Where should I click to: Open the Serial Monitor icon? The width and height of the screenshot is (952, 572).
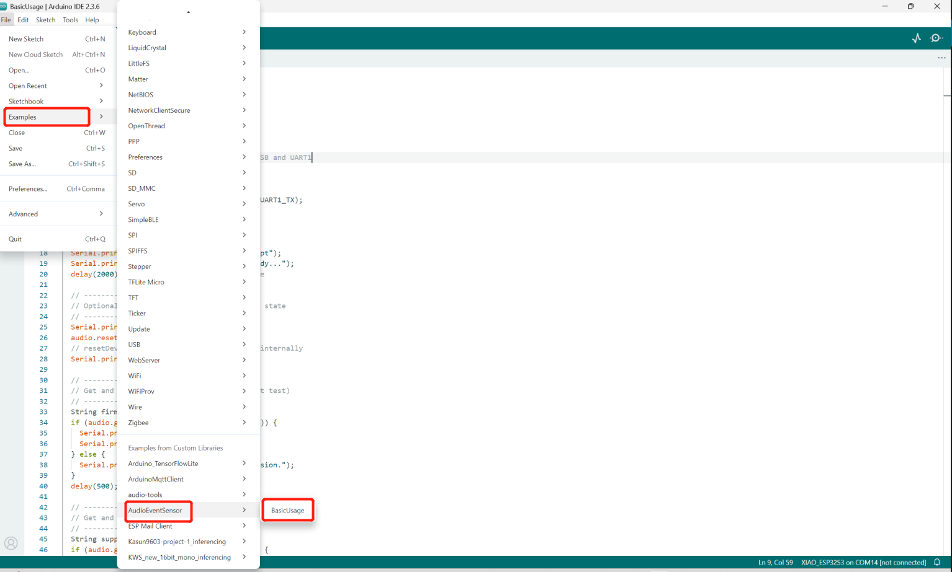[x=936, y=38]
